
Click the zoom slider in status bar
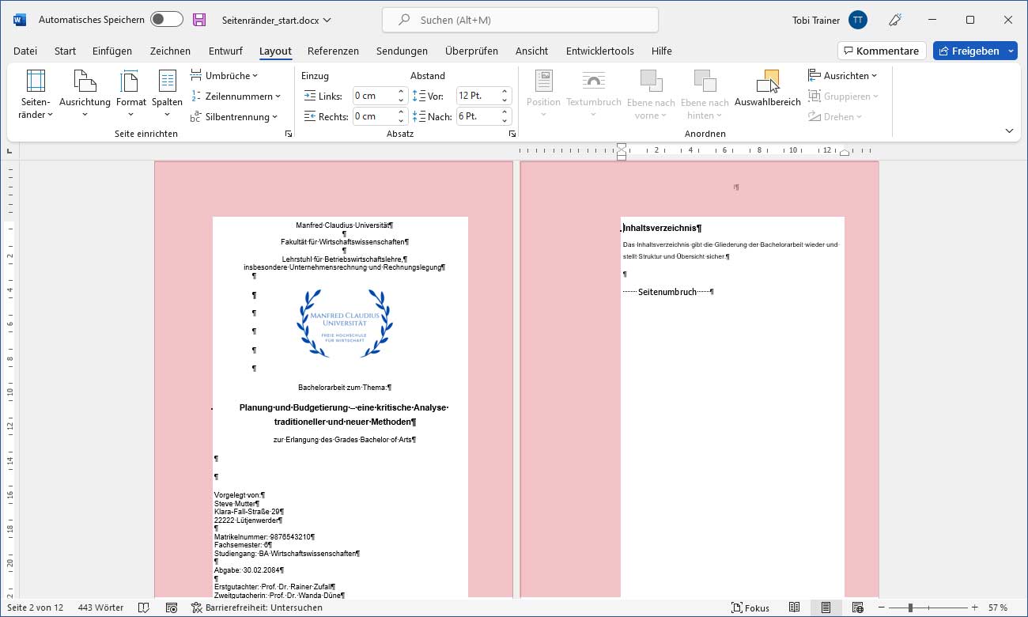[910, 608]
